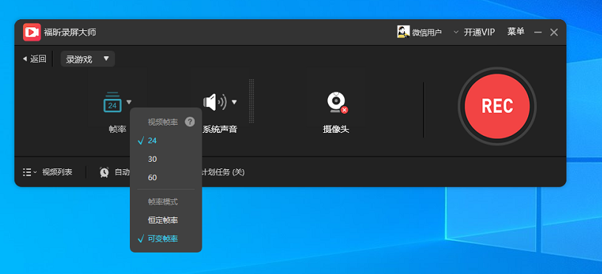602x274 pixels.
Task: Click the 福昕录屏大师 title text
Action: click(70, 32)
